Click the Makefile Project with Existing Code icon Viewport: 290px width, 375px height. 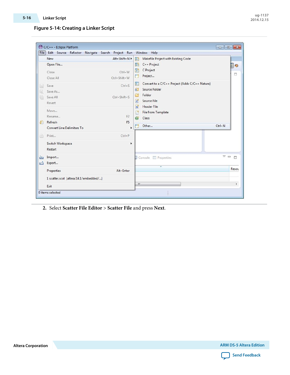[x=137, y=59]
